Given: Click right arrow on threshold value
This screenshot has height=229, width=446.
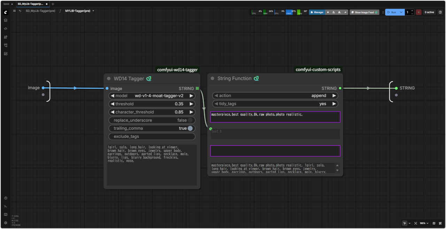Looking at the screenshot, I should point(191,104).
